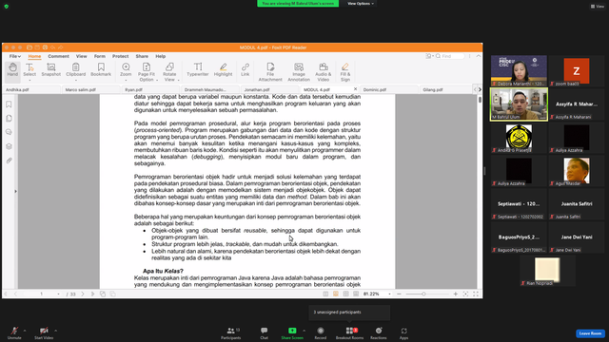Click zoom slider in status bar

coord(426,294)
